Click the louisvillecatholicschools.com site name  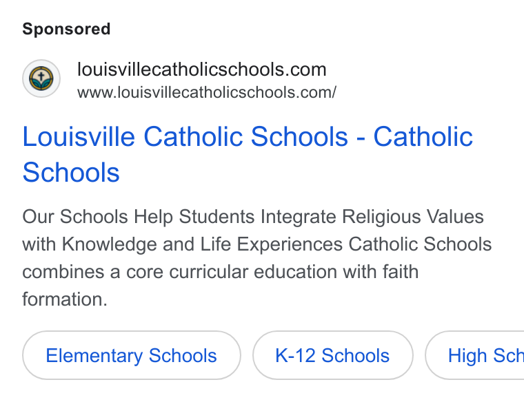202,70
